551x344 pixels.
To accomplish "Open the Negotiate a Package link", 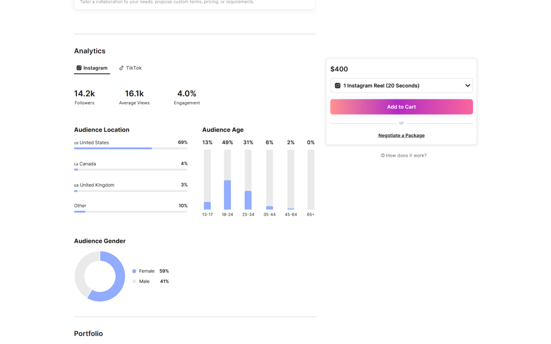I will [401, 135].
